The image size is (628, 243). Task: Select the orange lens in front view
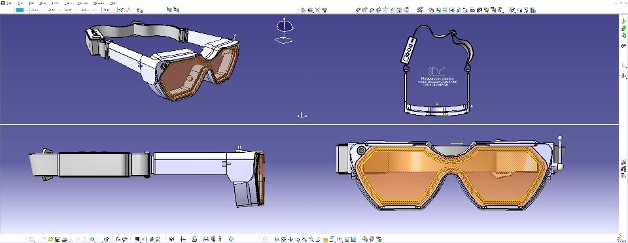tap(451, 176)
